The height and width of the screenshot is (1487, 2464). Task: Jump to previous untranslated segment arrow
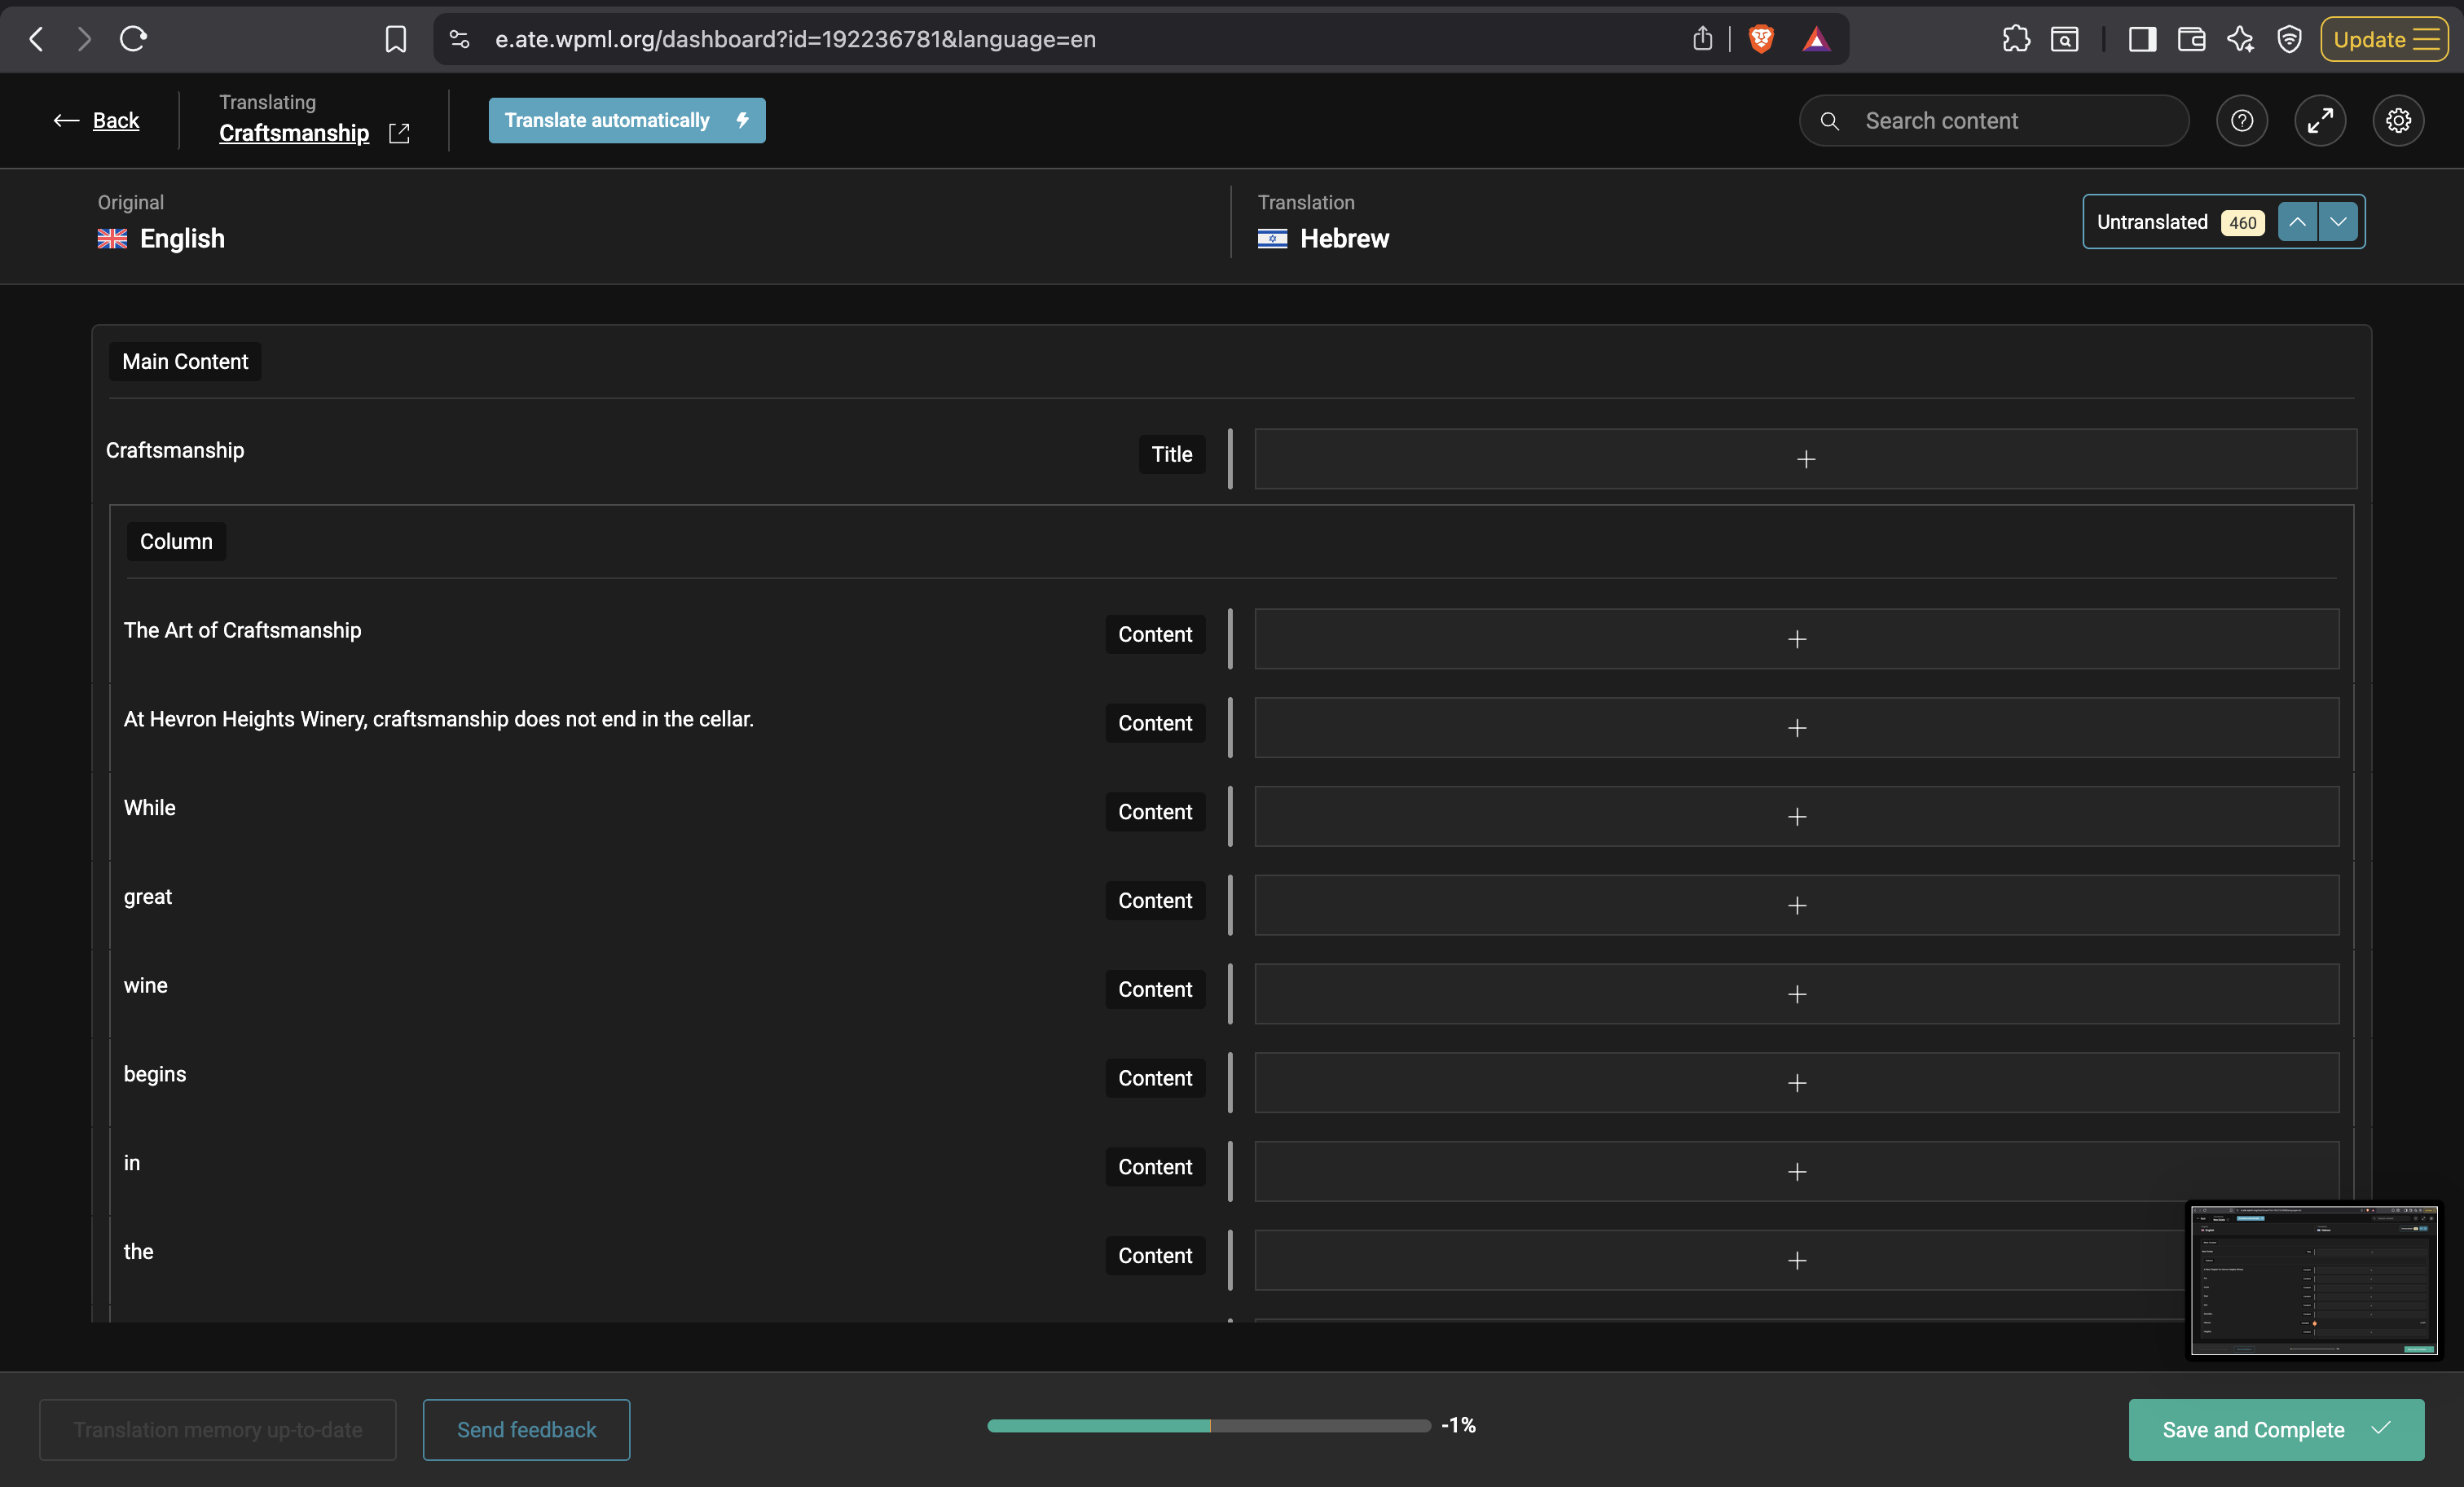pos(2297,222)
